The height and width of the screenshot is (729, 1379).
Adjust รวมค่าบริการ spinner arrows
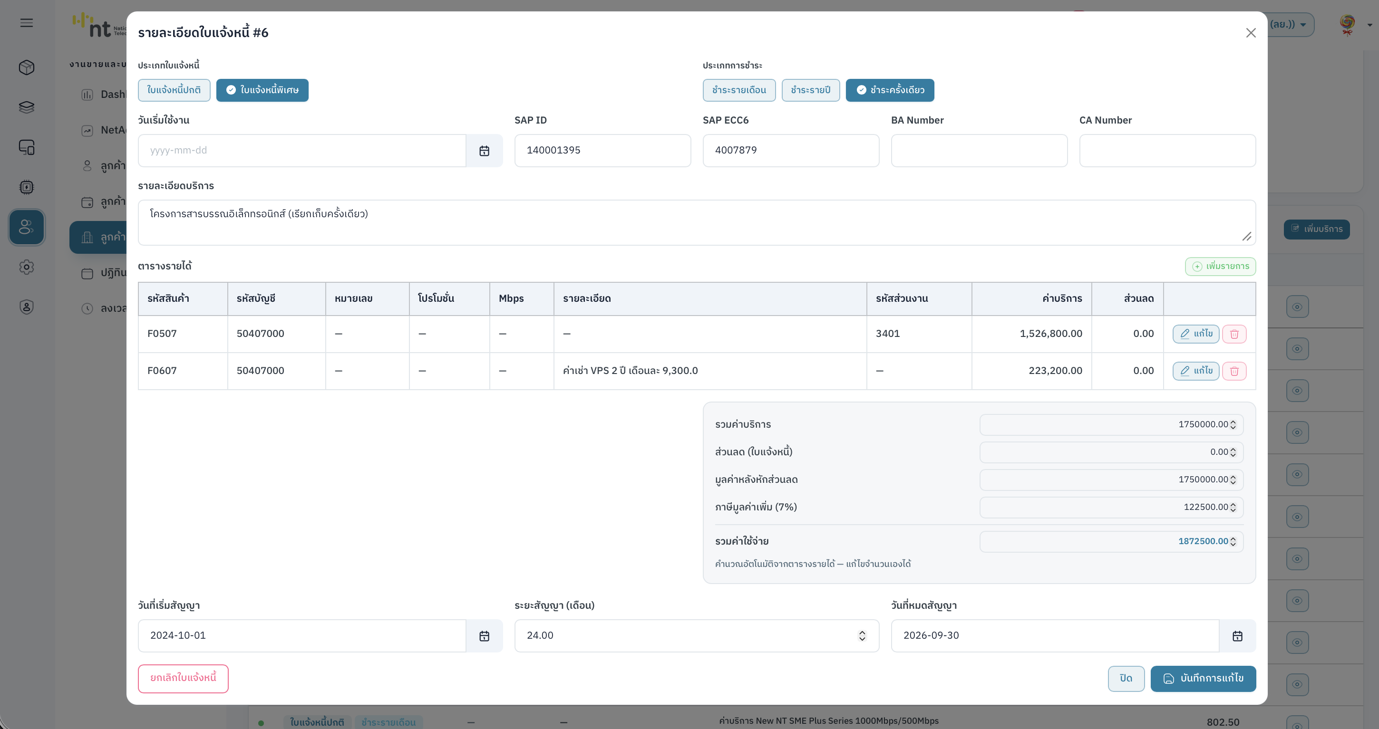tap(1233, 425)
